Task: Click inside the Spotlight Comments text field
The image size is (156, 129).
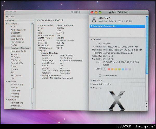Action: pyautogui.click(x=117, y=32)
